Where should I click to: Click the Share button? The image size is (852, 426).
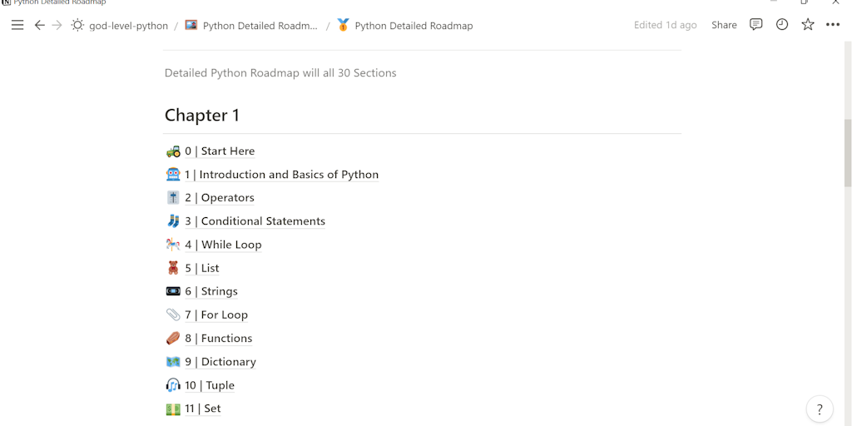click(x=724, y=25)
